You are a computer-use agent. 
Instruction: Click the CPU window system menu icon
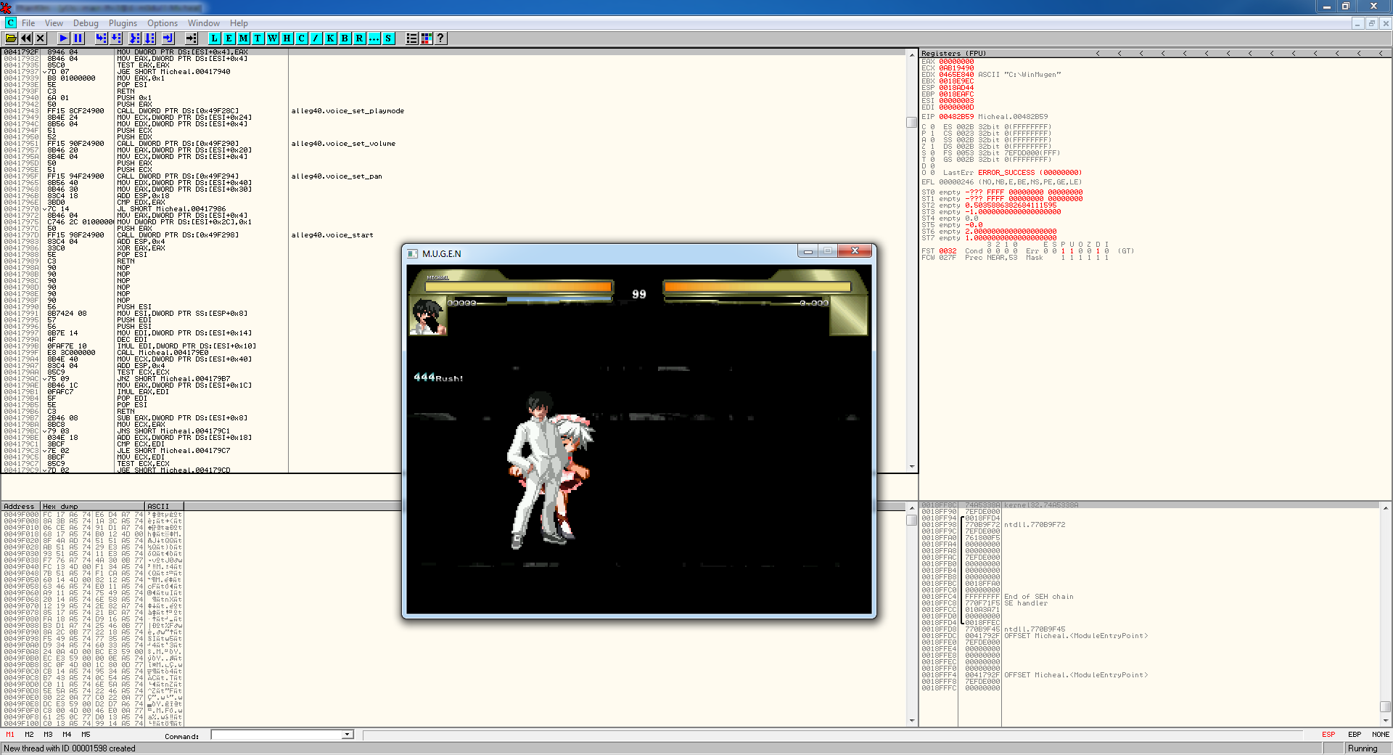click(10, 23)
